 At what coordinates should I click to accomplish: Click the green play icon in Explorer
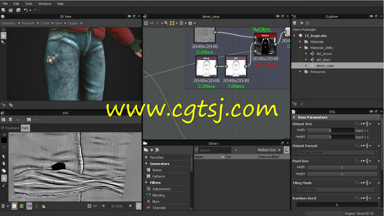point(302,23)
